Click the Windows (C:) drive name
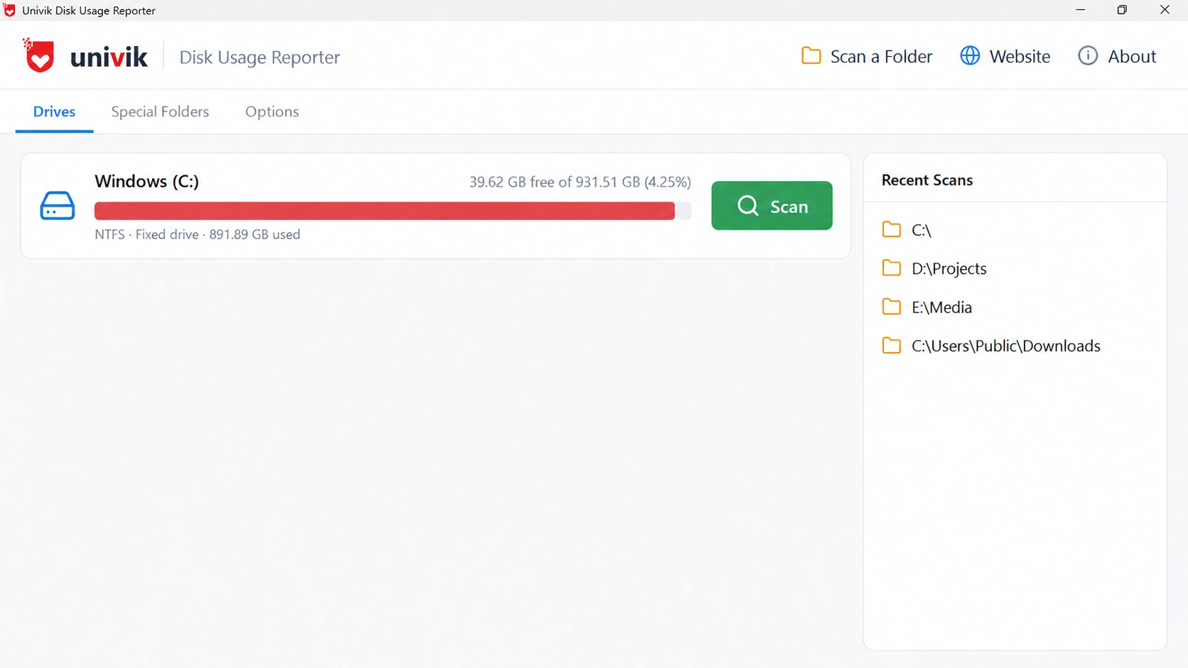Viewport: 1188px width, 668px height. click(146, 182)
